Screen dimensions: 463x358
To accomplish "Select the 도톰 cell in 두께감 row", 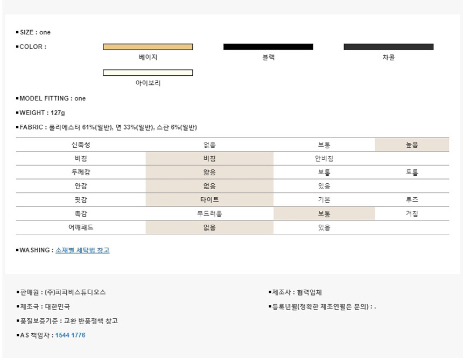I will click(412, 173).
